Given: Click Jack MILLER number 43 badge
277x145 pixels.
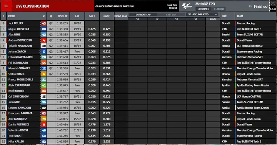Looking at the screenshot, I should pyautogui.click(x=44, y=23).
